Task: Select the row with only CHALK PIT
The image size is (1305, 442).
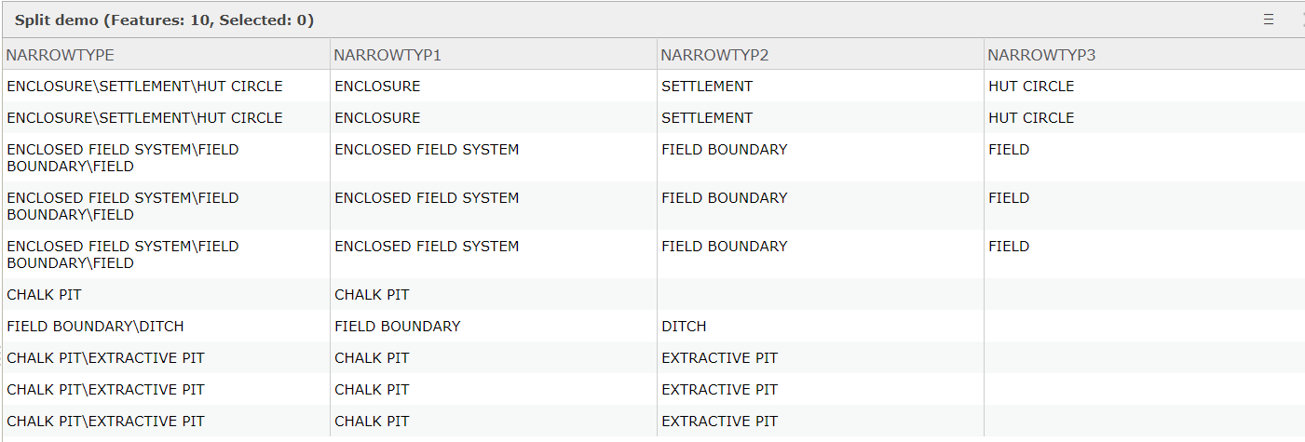Action: pyautogui.click(x=652, y=294)
